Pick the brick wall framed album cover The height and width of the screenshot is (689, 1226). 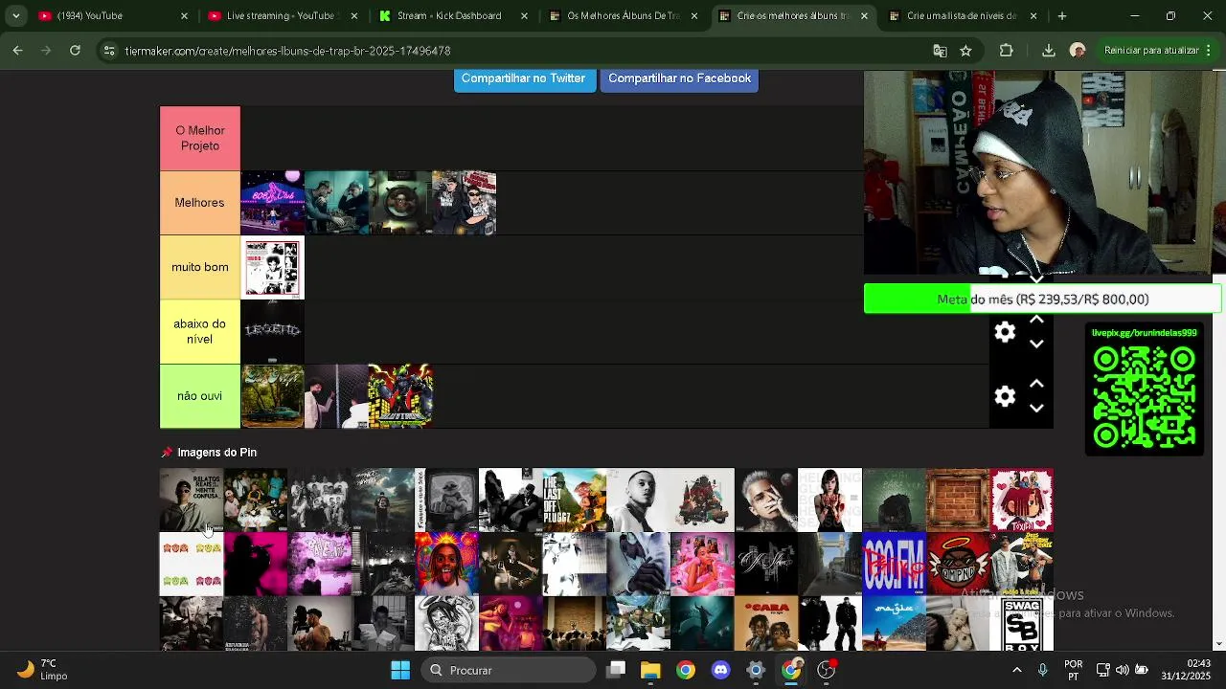point(958,500)
